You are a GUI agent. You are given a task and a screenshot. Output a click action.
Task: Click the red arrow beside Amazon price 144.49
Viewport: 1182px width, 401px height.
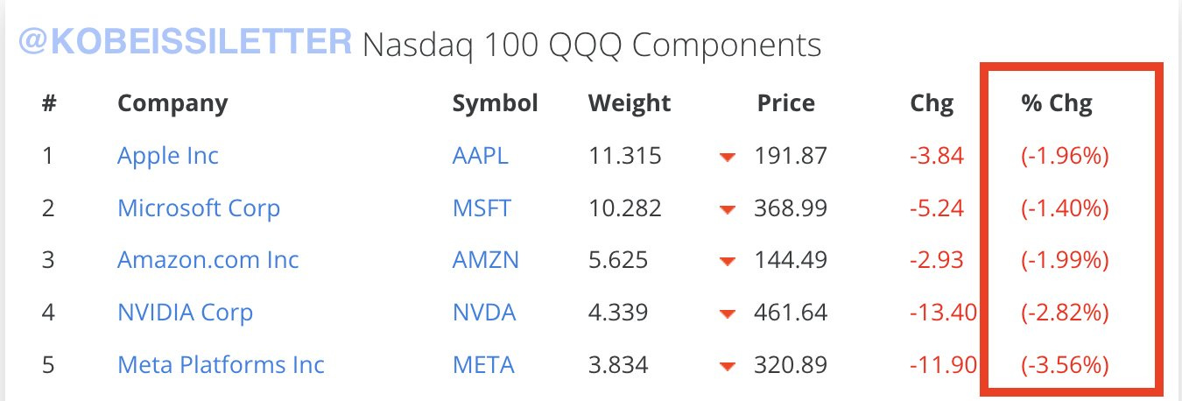(x=726, y=262)
